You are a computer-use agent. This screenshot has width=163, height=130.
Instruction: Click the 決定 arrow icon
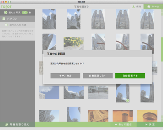[x=146, y=124]
